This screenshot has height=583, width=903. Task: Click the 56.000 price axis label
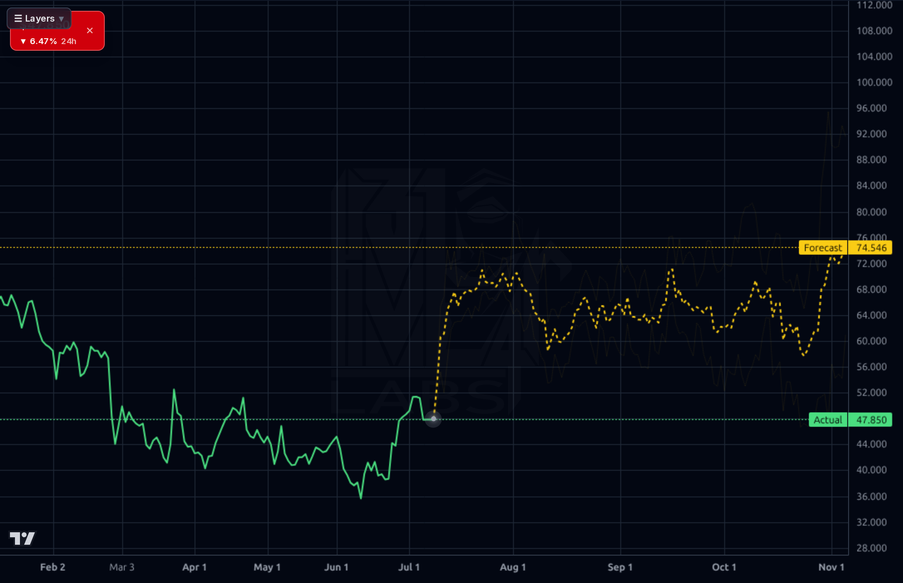[871, 367]
